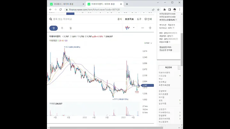
Task: Click next page arrow in 최근조회 list
Action: point(164,126)
